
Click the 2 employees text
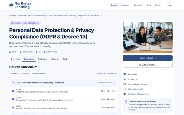28,52
